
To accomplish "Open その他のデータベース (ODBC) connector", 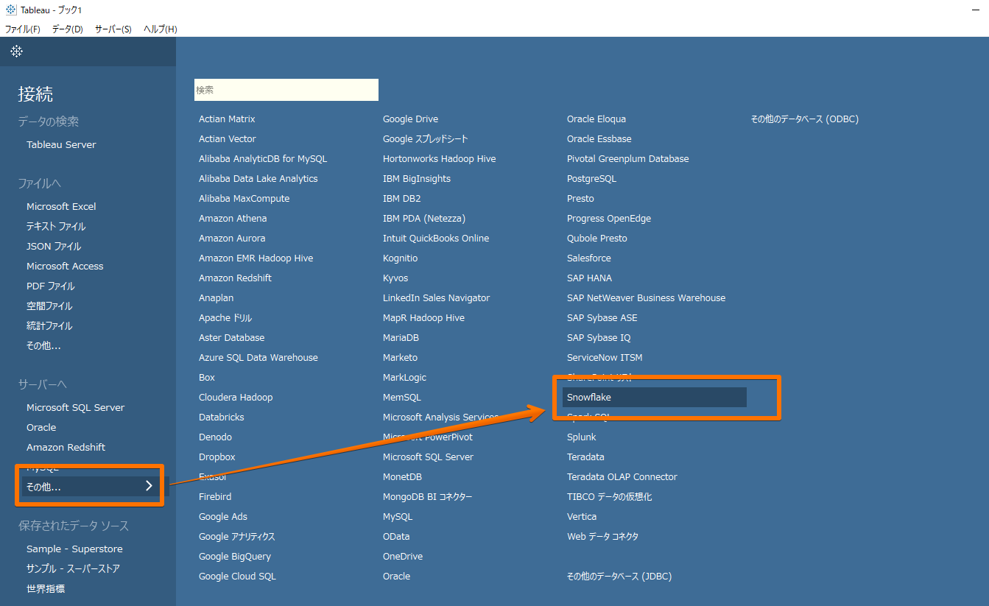I will [804, 119].
